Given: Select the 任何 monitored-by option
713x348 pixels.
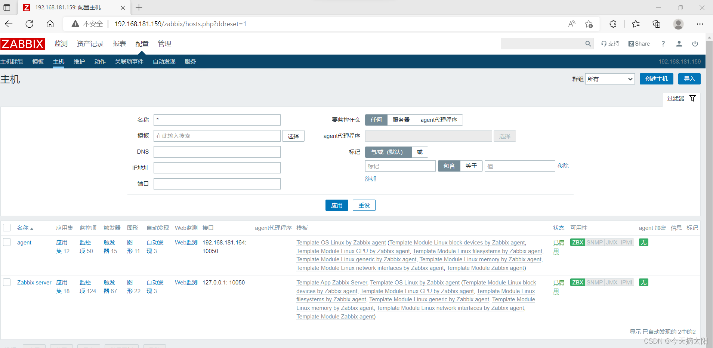Looking at the screenshot, I should 376,120.
